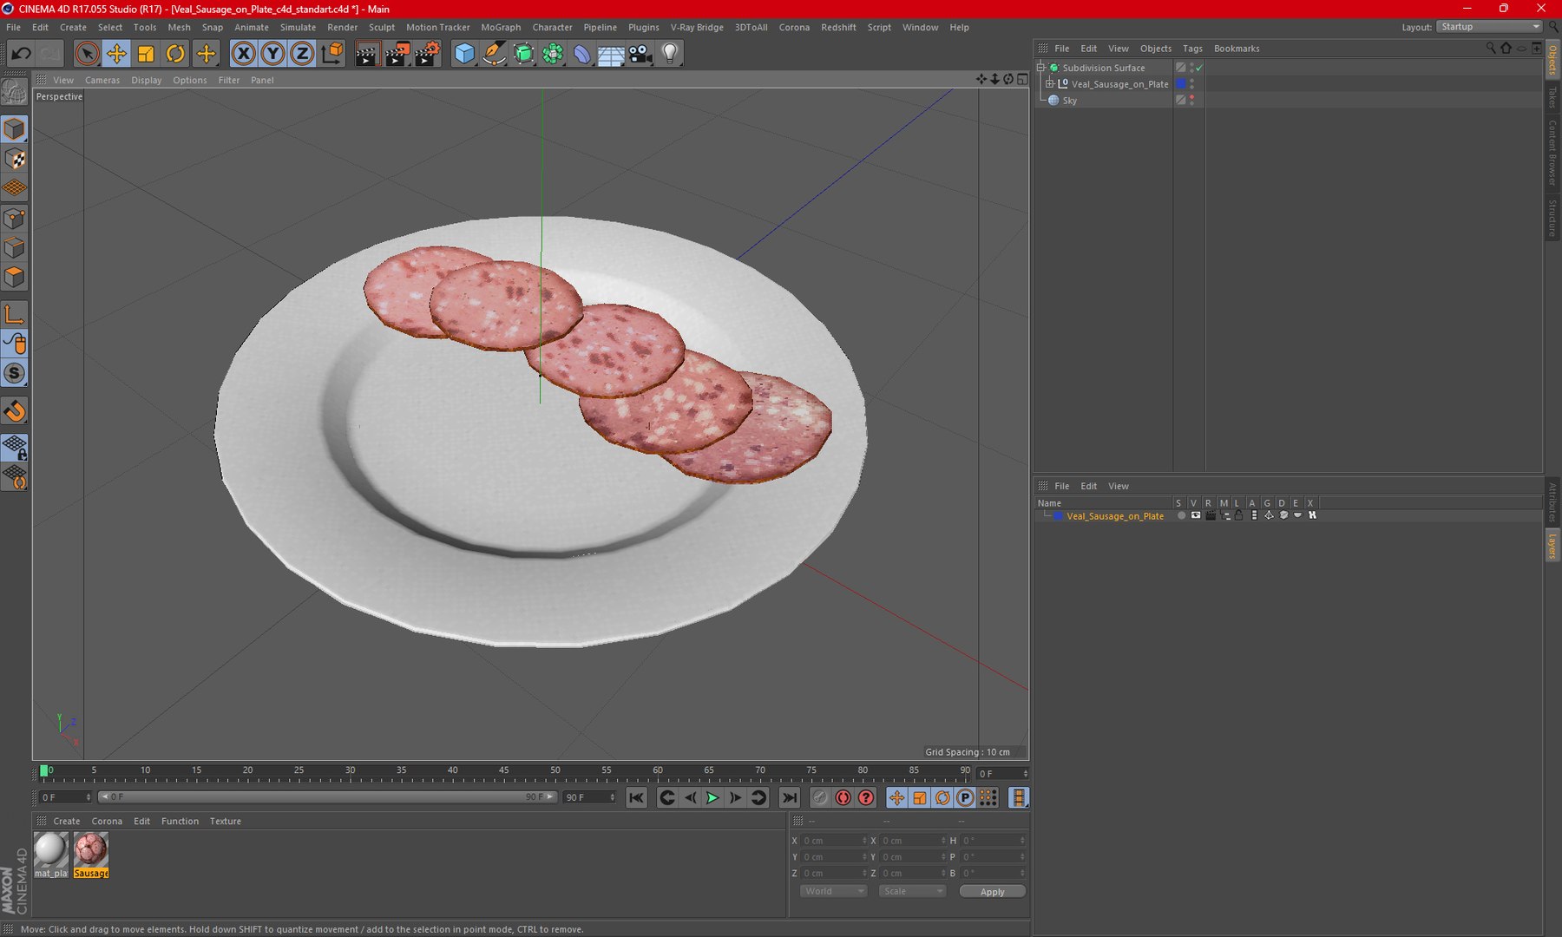Screen dimensions: 1562x937
Task: Click the Veal_Sausage_on_Plate layer color swatch
Action: click(1058, 515)
